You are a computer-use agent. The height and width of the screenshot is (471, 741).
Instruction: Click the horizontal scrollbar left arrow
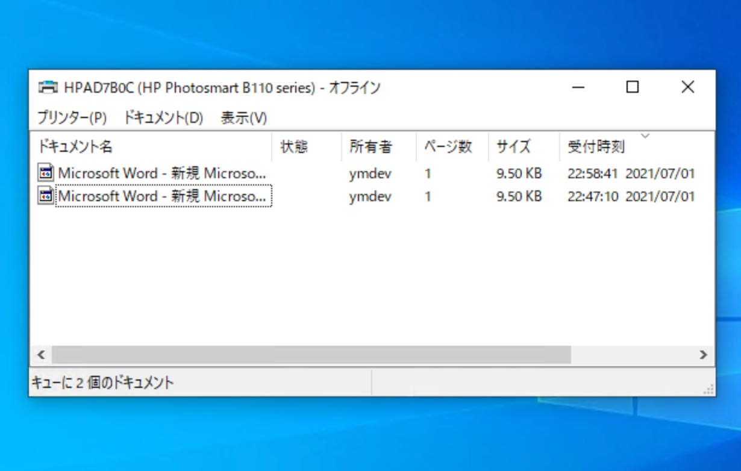[x=41, y=355]
